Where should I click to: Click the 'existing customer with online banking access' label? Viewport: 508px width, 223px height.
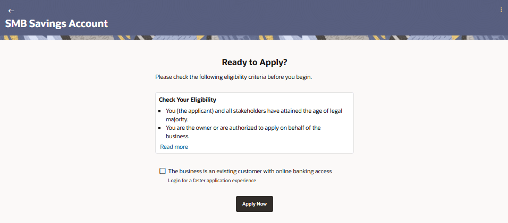point(250,171)
